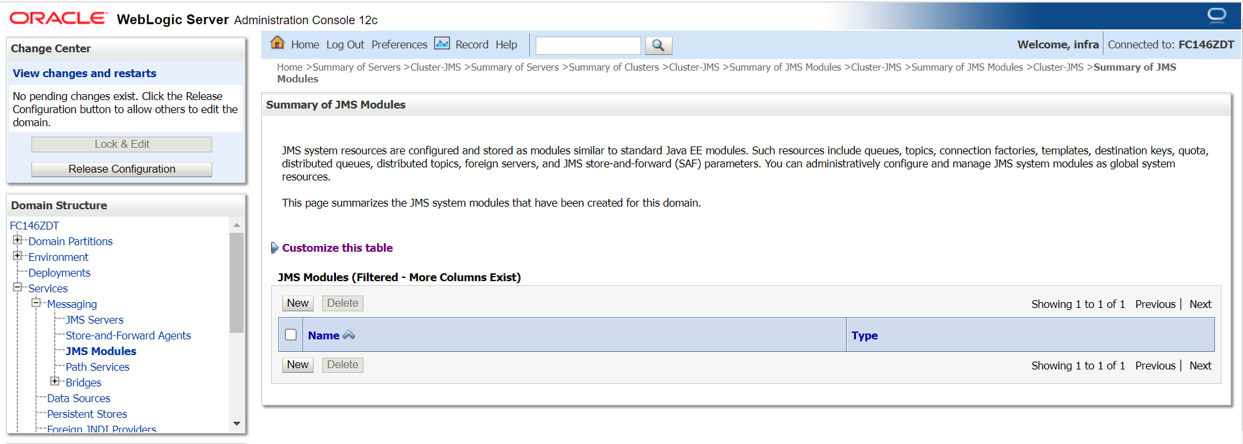Open View changes and restarts link
1243x444 pixels.
click(x=84, y=73)
